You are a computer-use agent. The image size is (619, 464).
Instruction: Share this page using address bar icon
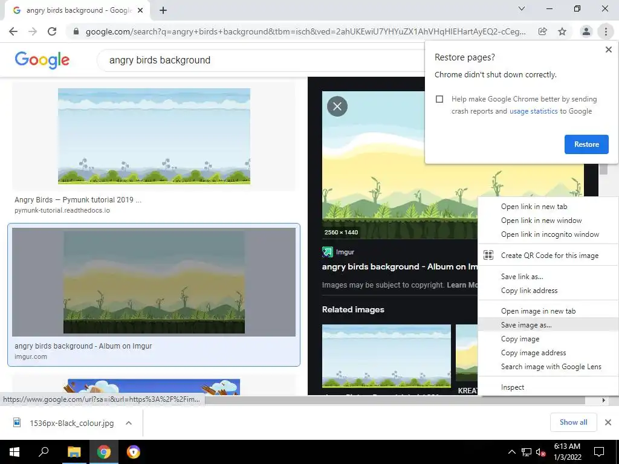[x=542, y=31]
